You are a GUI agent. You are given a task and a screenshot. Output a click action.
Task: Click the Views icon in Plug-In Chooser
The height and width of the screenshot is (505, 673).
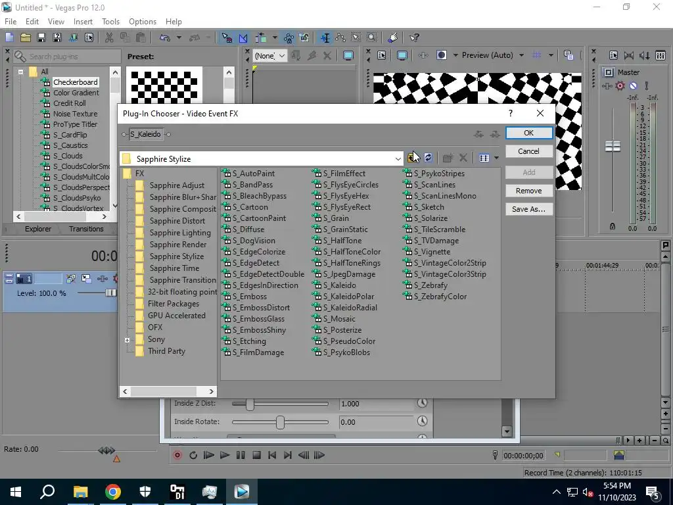(x=484, y=158)
